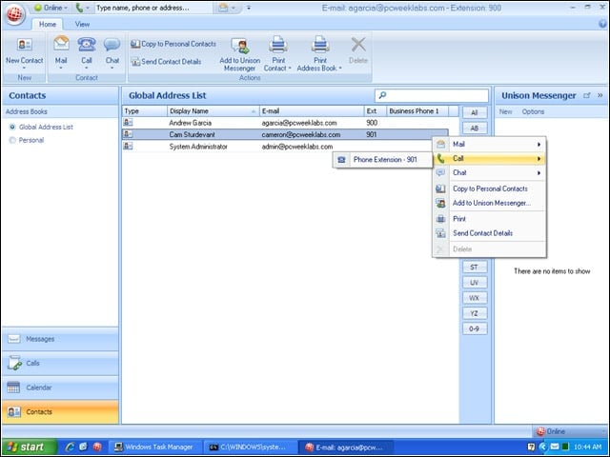Open the C:\WINDOWS\syste... taskbar item
Screen dimensions: 610x457
coord(250,447)
